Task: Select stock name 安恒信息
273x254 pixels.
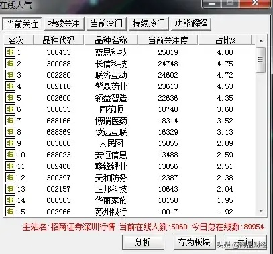Action: pos(111,155)
